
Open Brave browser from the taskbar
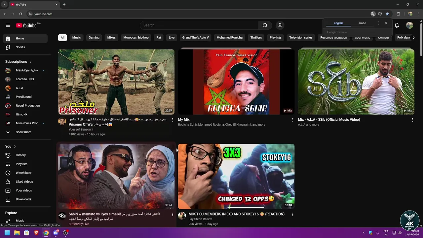[36, 233]
